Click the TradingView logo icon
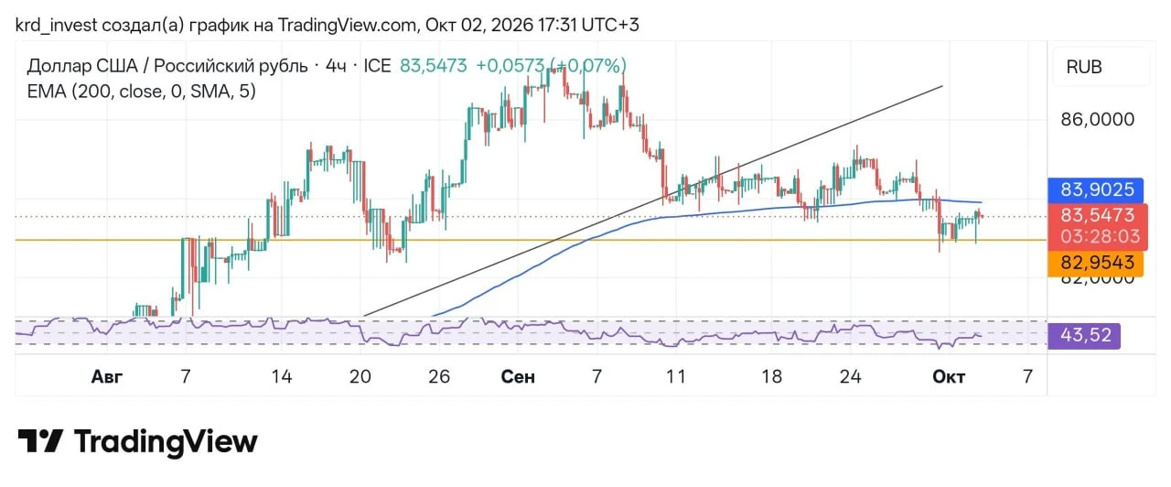Viewport: 1171px width, 487px height. 40,442
